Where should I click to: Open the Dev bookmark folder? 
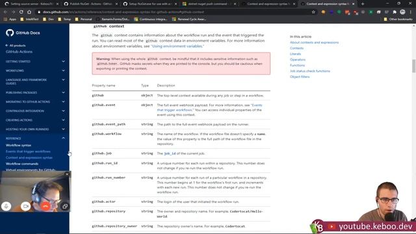49,19
